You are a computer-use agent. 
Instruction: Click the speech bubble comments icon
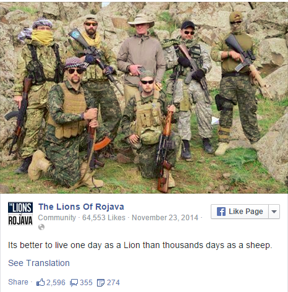[x=74, y=283]
